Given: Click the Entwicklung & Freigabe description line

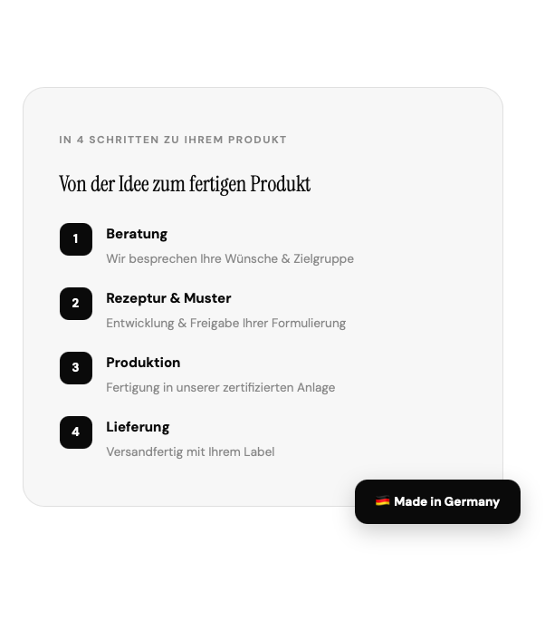Looking at the screenshot, I should click(225, 323).
